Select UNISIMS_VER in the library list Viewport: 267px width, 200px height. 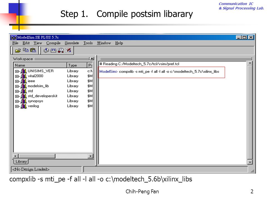[41, 71]
